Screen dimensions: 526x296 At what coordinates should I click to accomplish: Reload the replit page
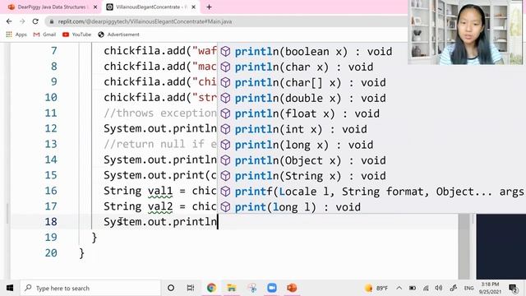35,21
